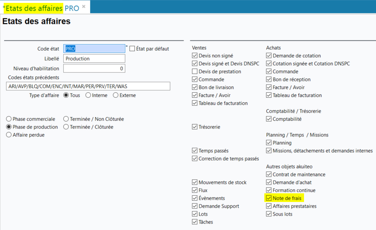The height and width of the screenshot is (230, 376).
Task: Check Devis de prestation
Action: (195, 71)
